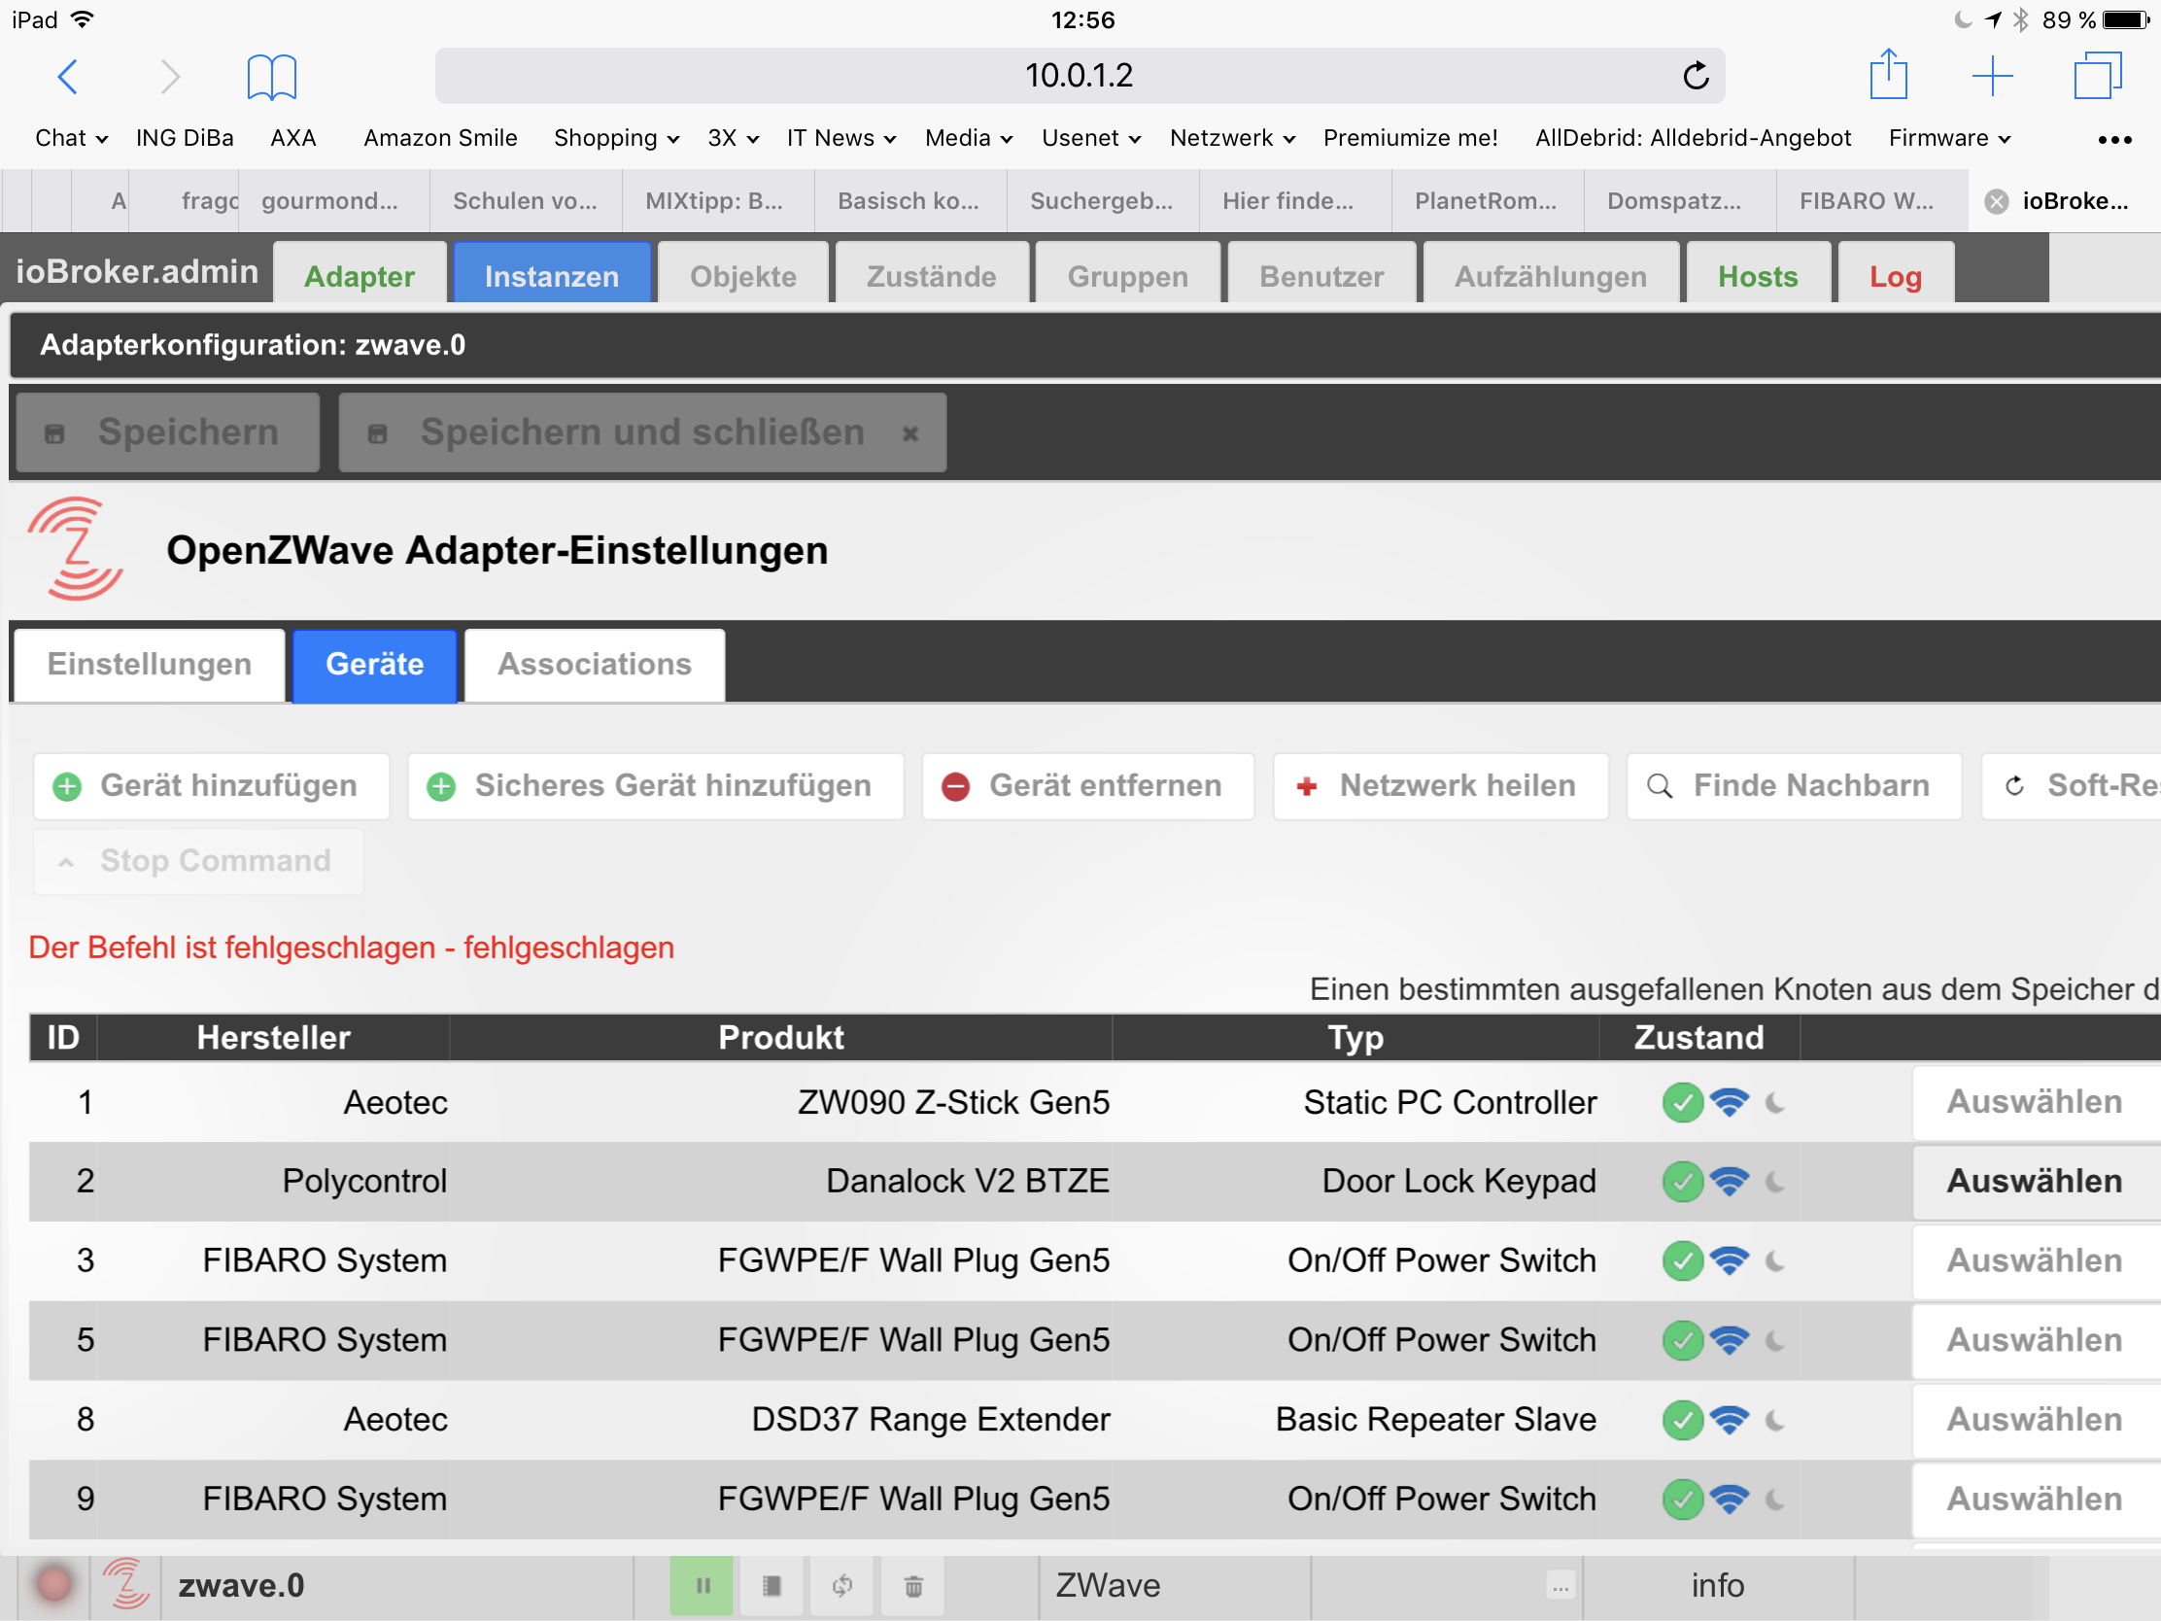Click the Hersteller column header
Screen dimensions: 2161x1621
point(274,1038)
